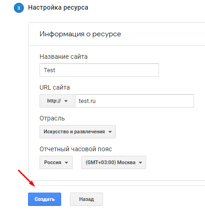Click the blue step 3 circle icon
This screenshot has height=211, width=205.
19,8
